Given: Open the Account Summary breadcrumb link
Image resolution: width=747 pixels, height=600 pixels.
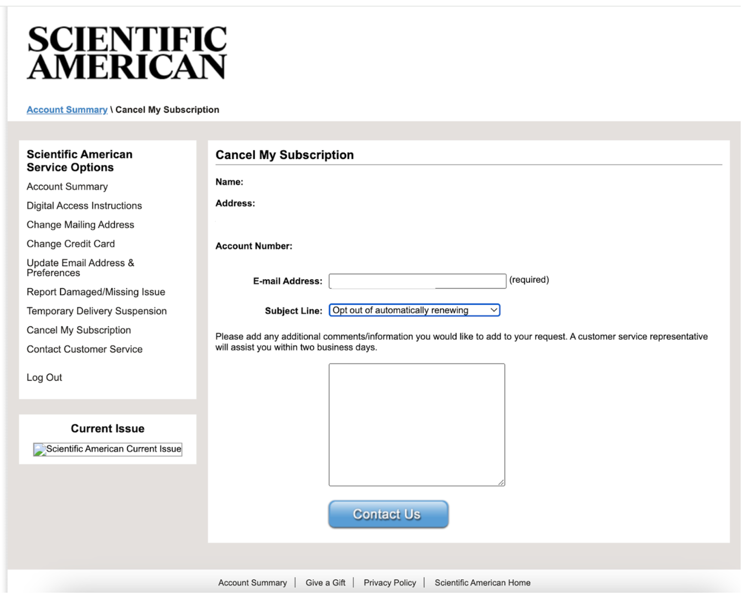Looking at the screenshot, I should [66, 109].
